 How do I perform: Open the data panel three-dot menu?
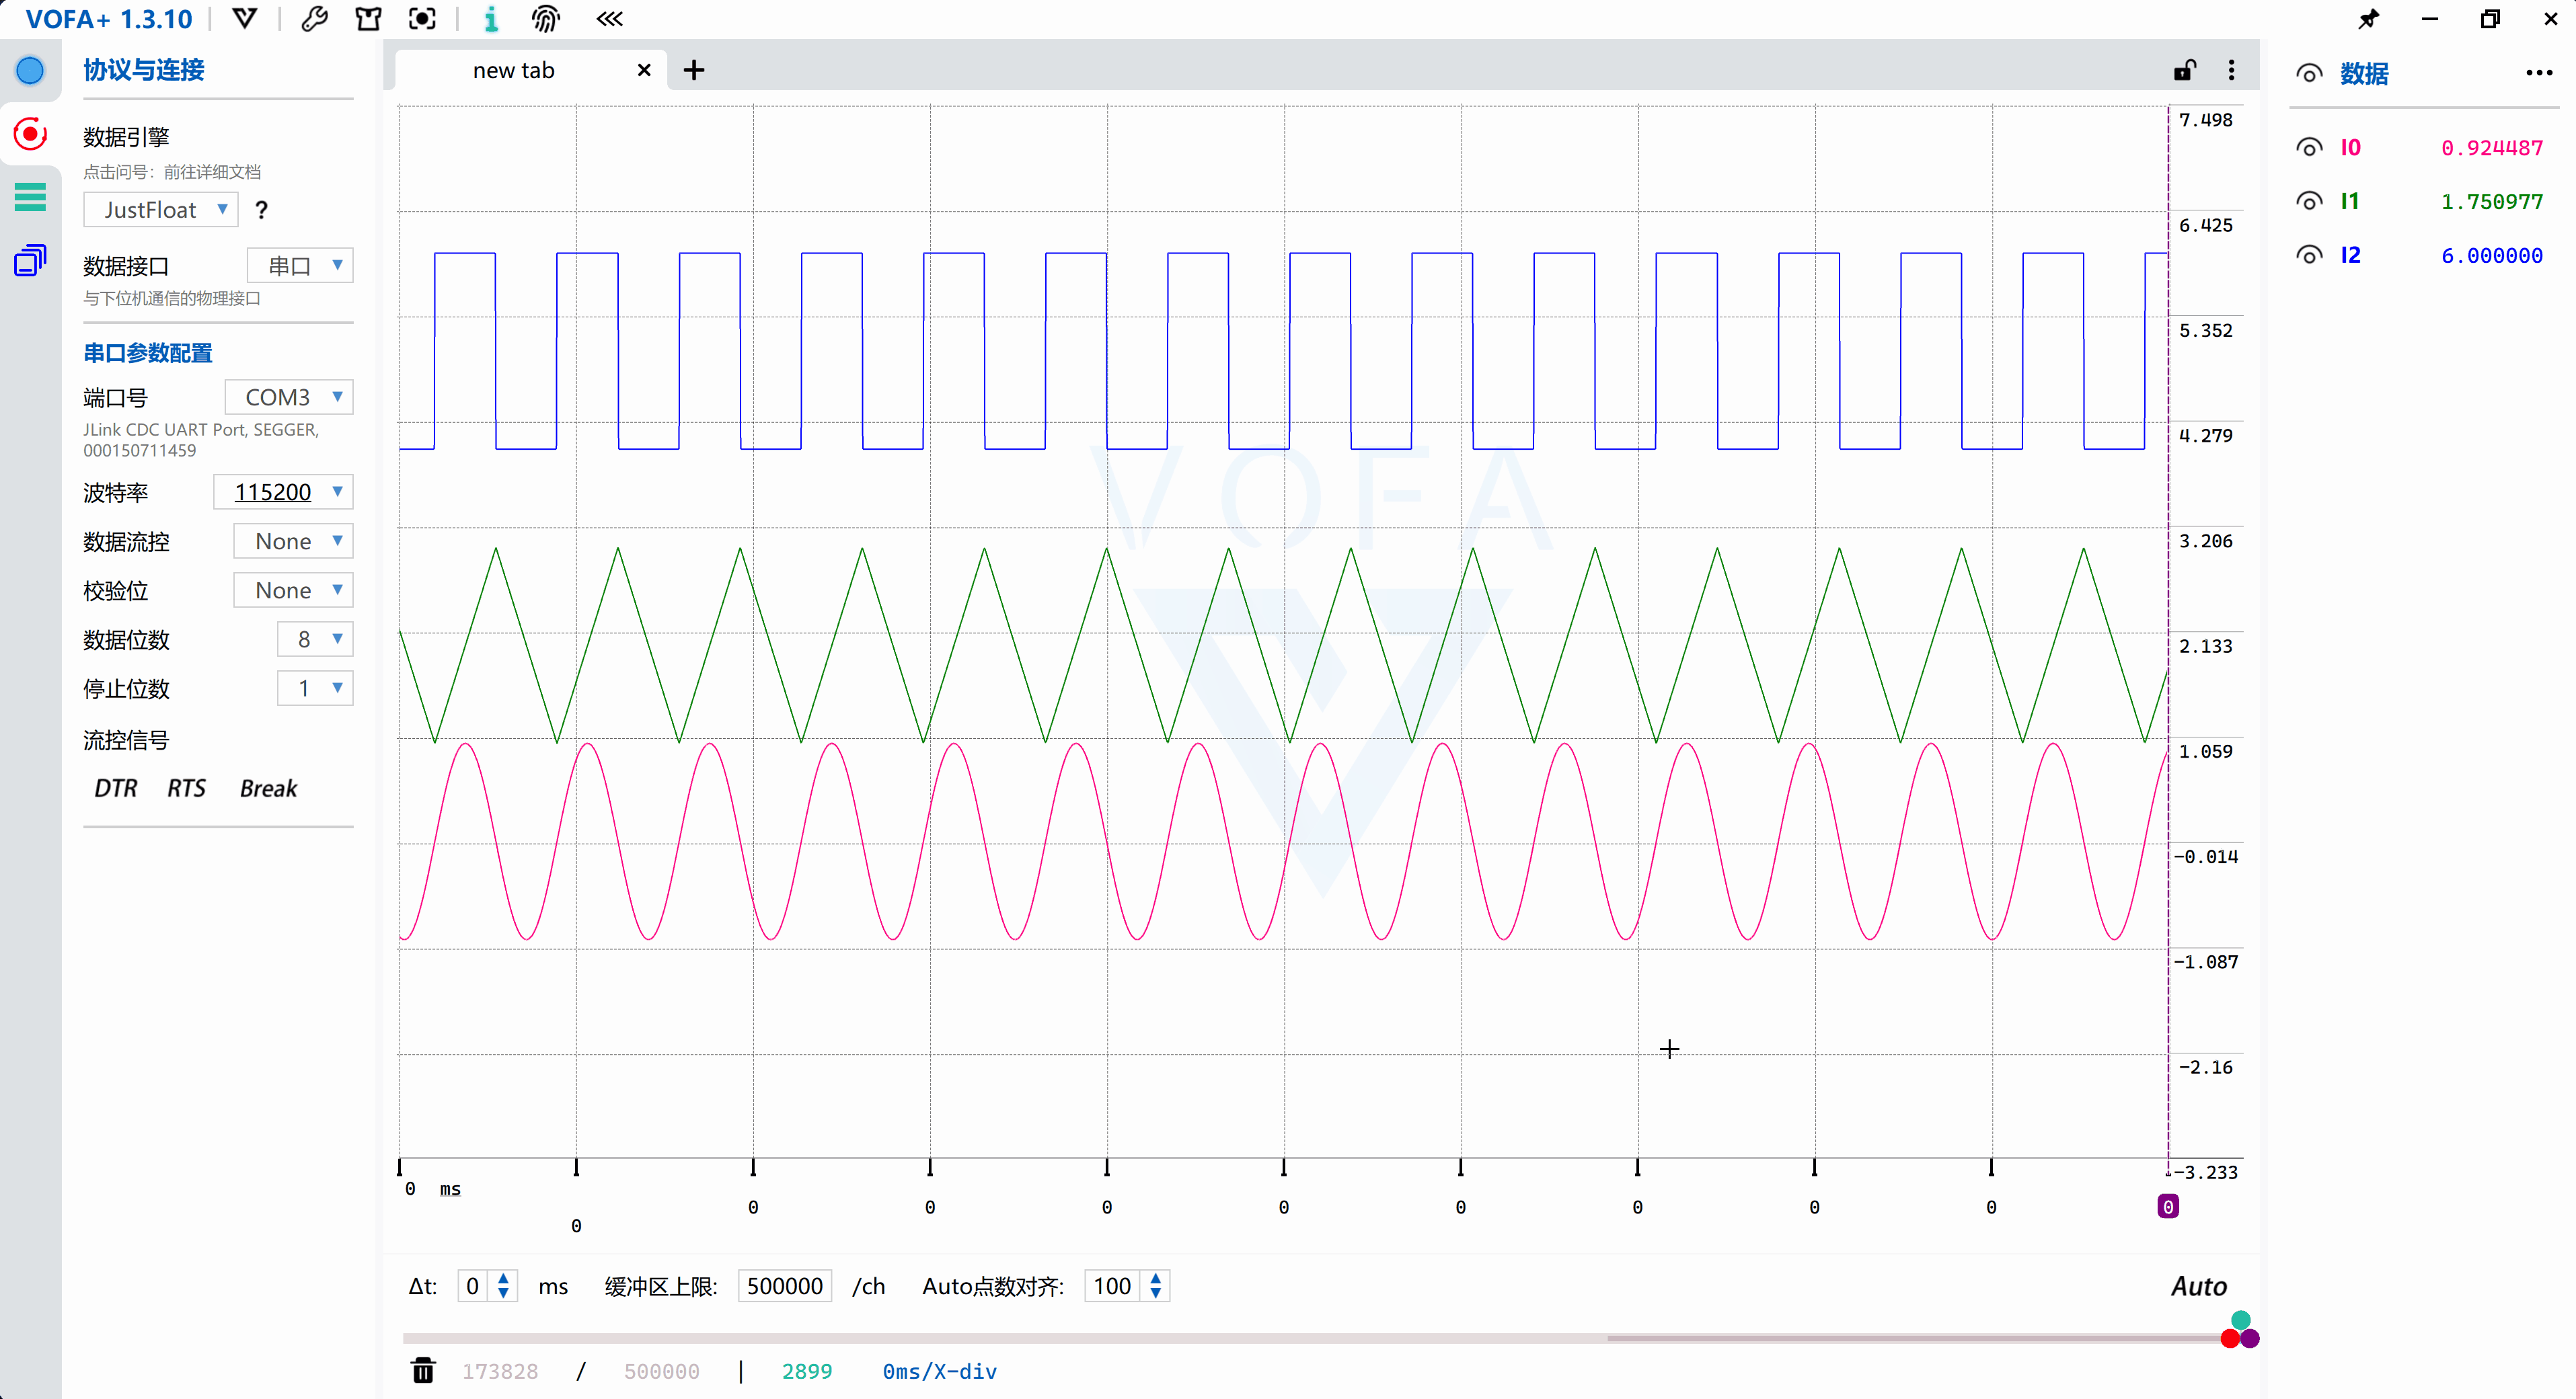click(x=2539, y=73)
